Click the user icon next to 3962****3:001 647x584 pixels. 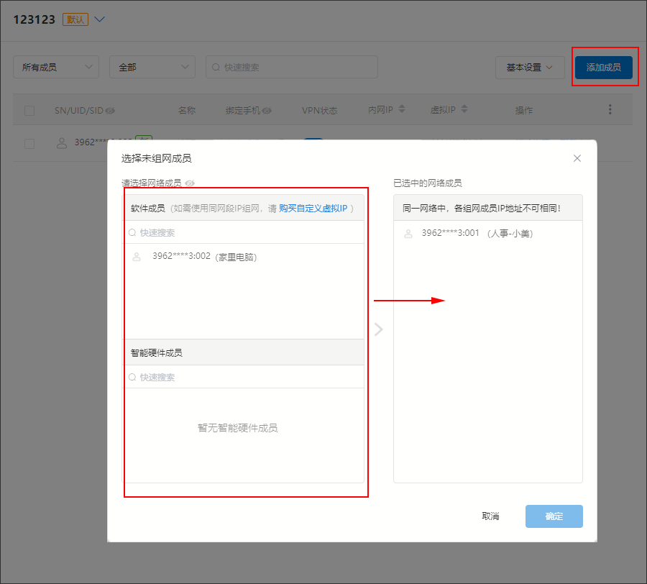pos(408,234)
